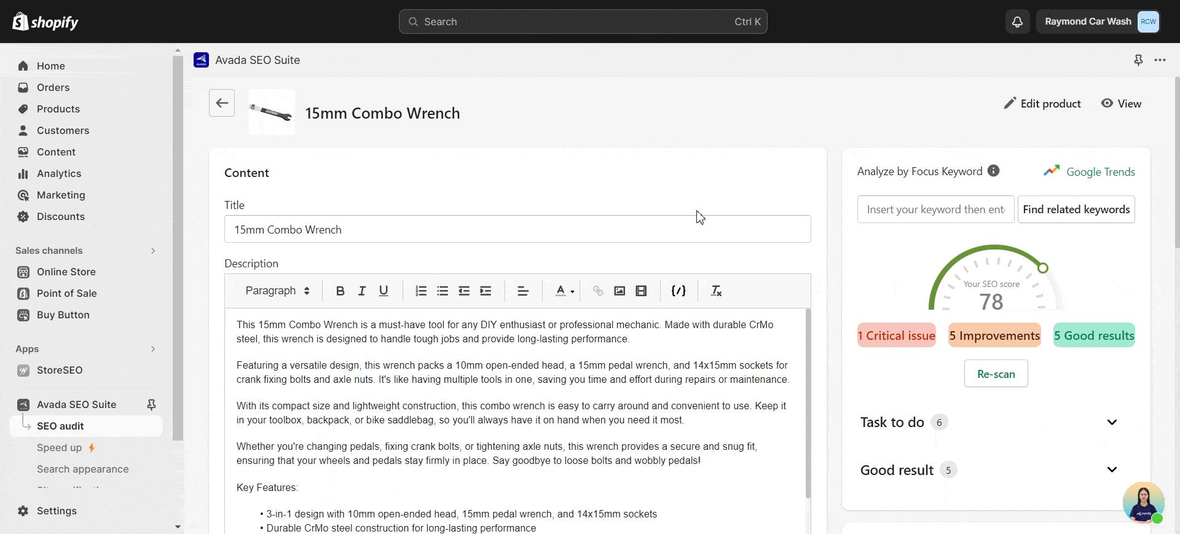Open the notifications bell
The width and height of the screenshot is (1180, 534).
(1017, 22)
